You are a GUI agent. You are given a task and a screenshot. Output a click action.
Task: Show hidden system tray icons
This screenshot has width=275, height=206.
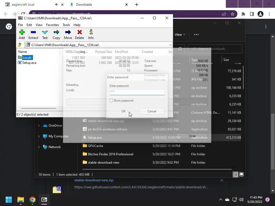pos(221,200)
